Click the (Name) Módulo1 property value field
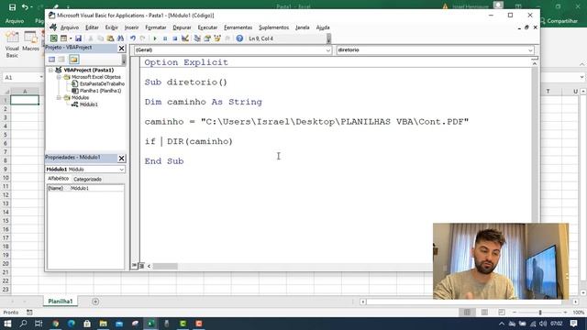 pos(96,188)
